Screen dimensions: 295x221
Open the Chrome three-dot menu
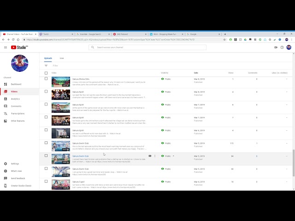[292, 40]
